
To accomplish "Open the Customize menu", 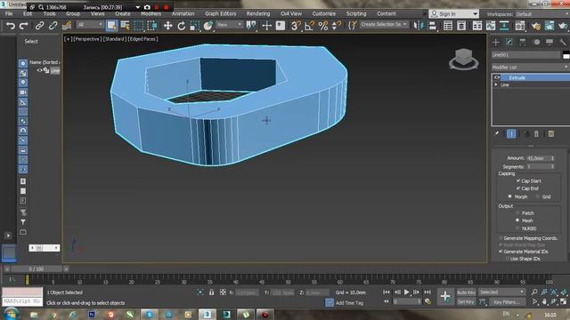I will 324,14.
